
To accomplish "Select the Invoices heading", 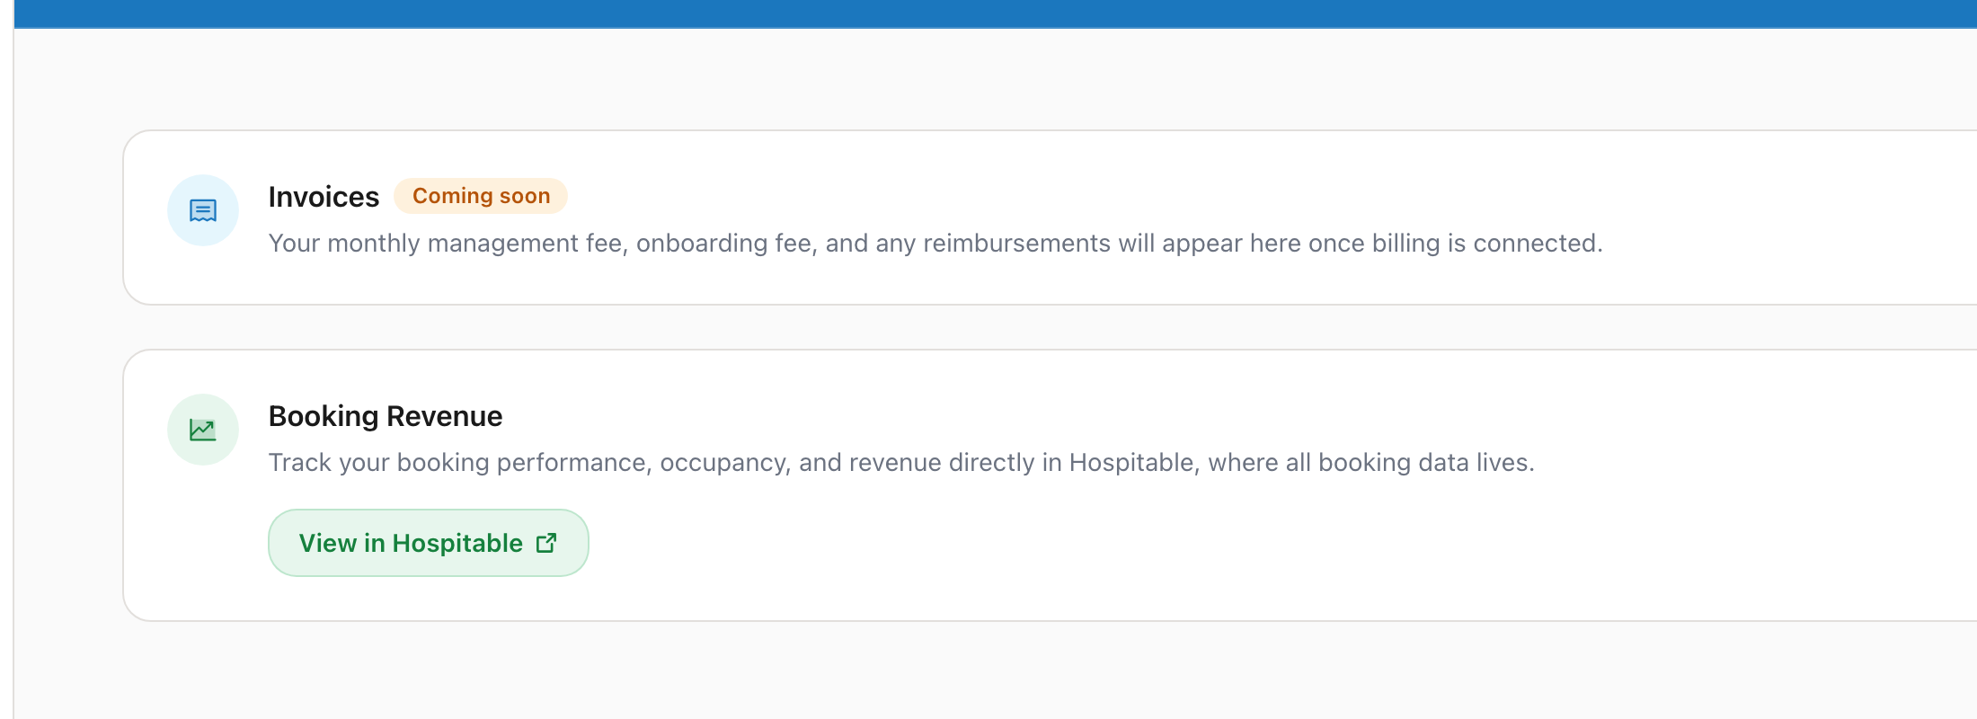I will click(x=324, y=197).
